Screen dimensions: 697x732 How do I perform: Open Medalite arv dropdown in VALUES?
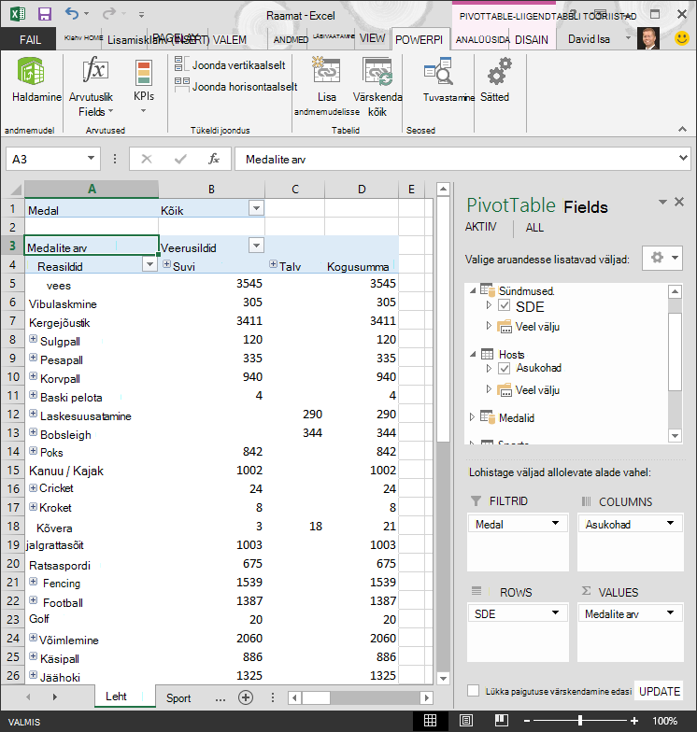click(671, 612)
